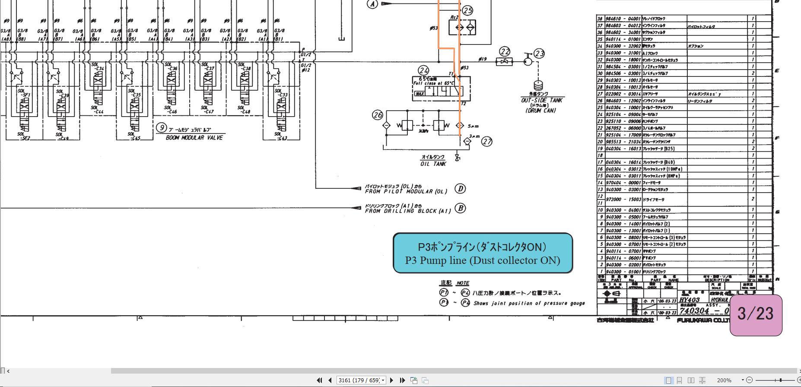This screenshot has height=387, width=801.
Task: Jump to the last page
Action: (x=402, y=380)
